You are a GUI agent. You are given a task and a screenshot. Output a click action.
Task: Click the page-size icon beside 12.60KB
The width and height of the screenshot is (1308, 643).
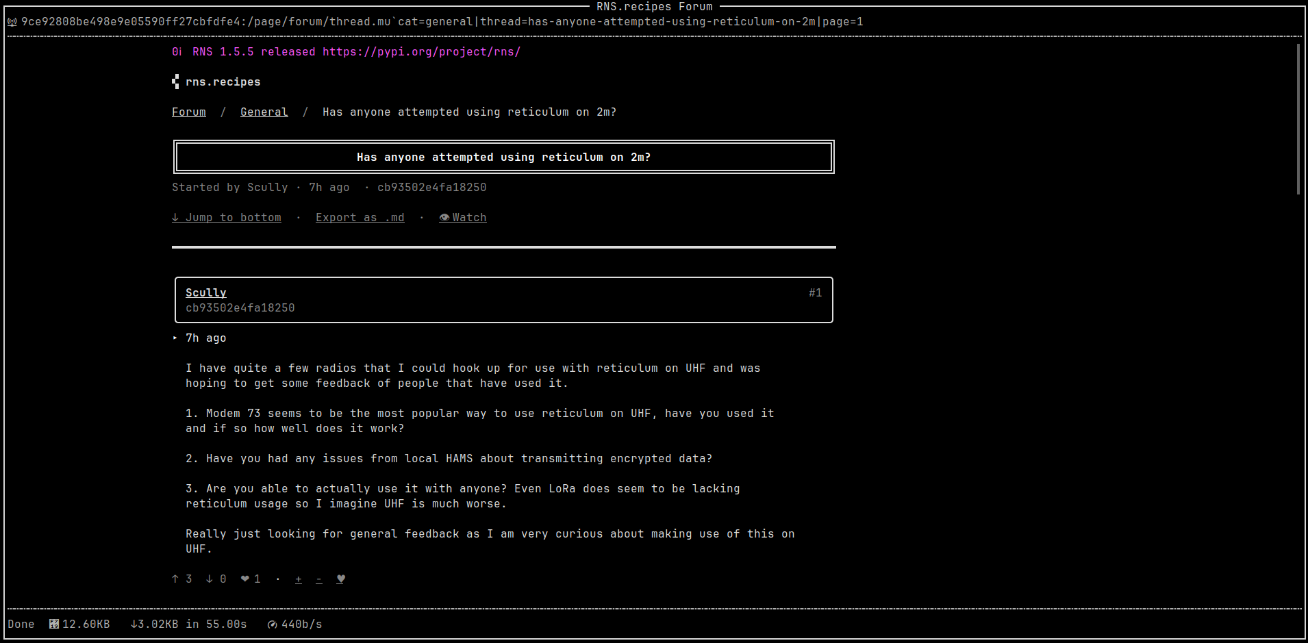coord(54,625)
